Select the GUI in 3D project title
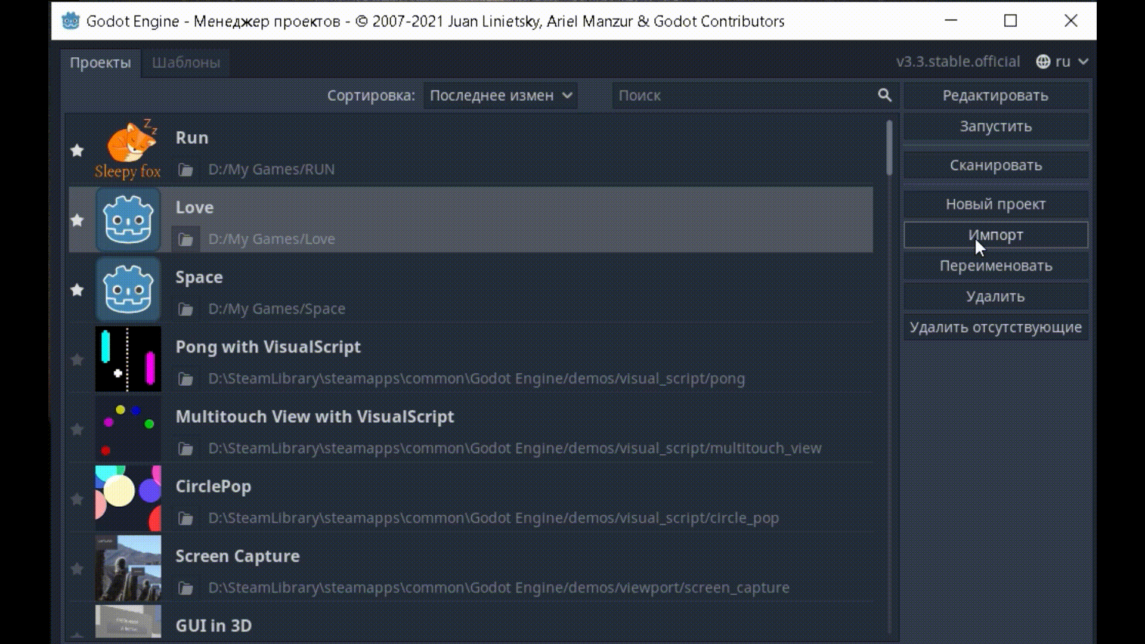 click(213, 626)
